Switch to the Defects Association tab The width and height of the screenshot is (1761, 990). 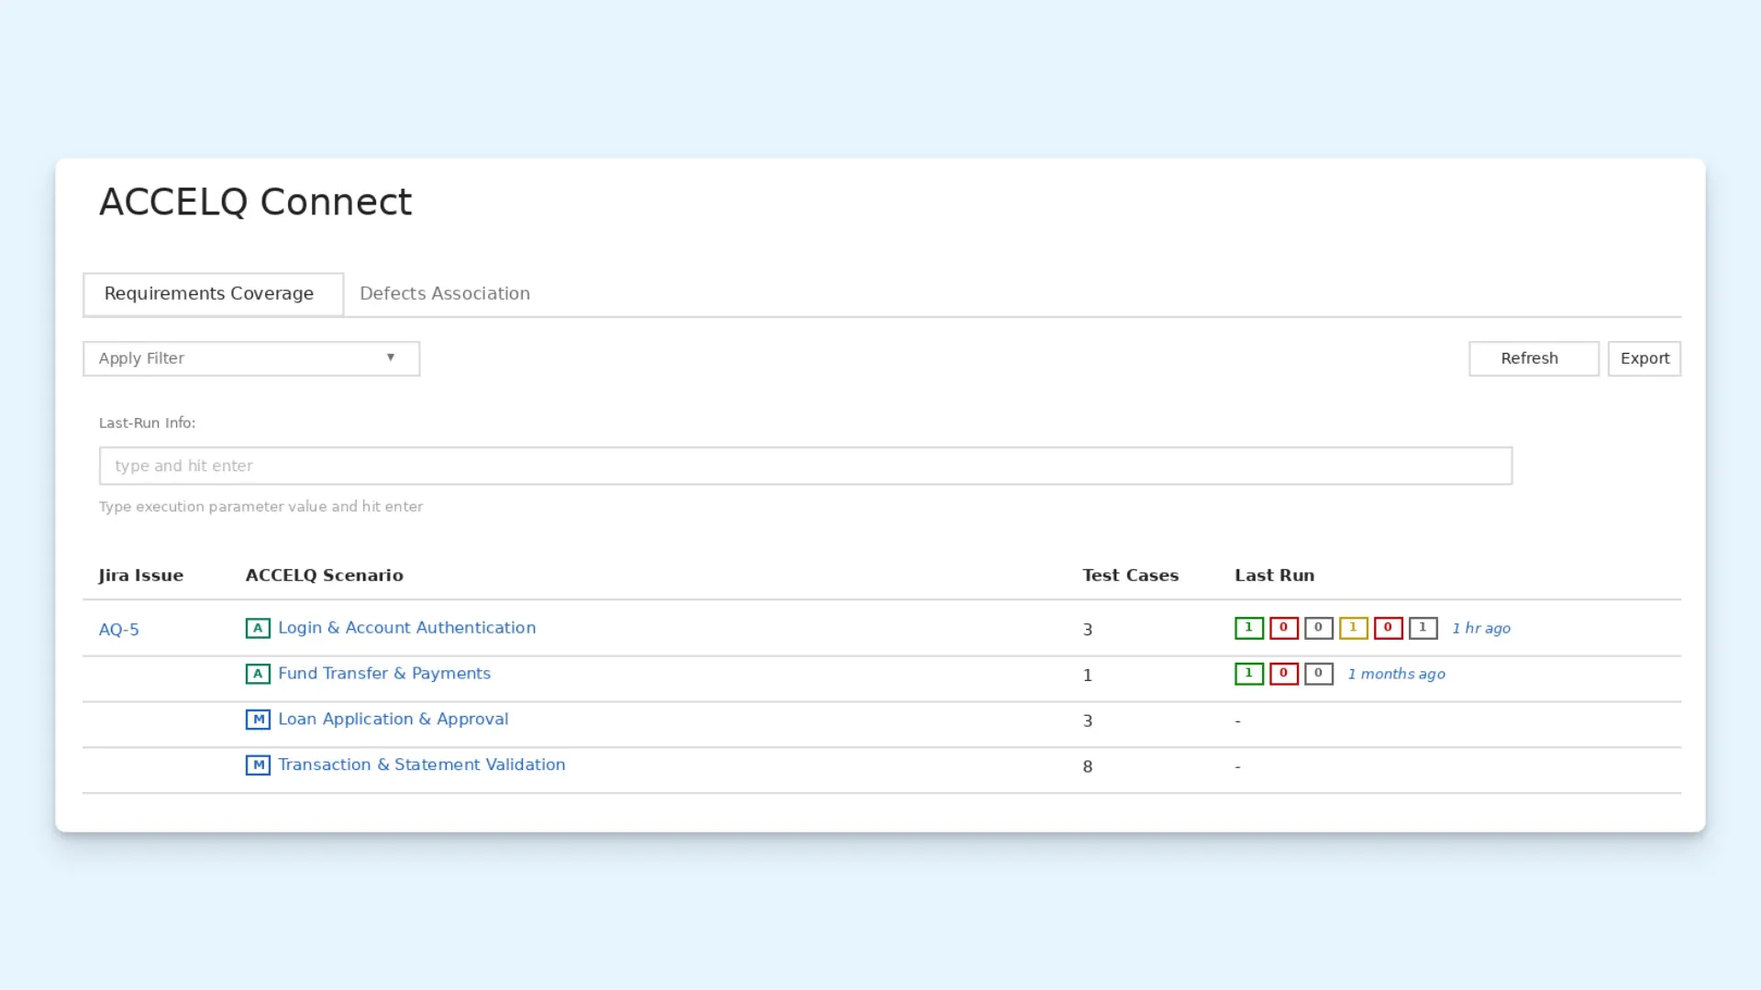[x=445, y=294]
